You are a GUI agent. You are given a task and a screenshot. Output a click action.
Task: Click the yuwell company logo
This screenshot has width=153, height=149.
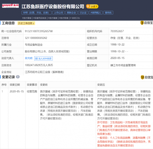pos(10,6)
